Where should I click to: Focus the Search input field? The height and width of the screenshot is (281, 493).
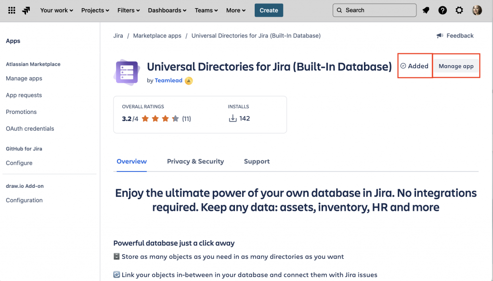pos(375,11)
